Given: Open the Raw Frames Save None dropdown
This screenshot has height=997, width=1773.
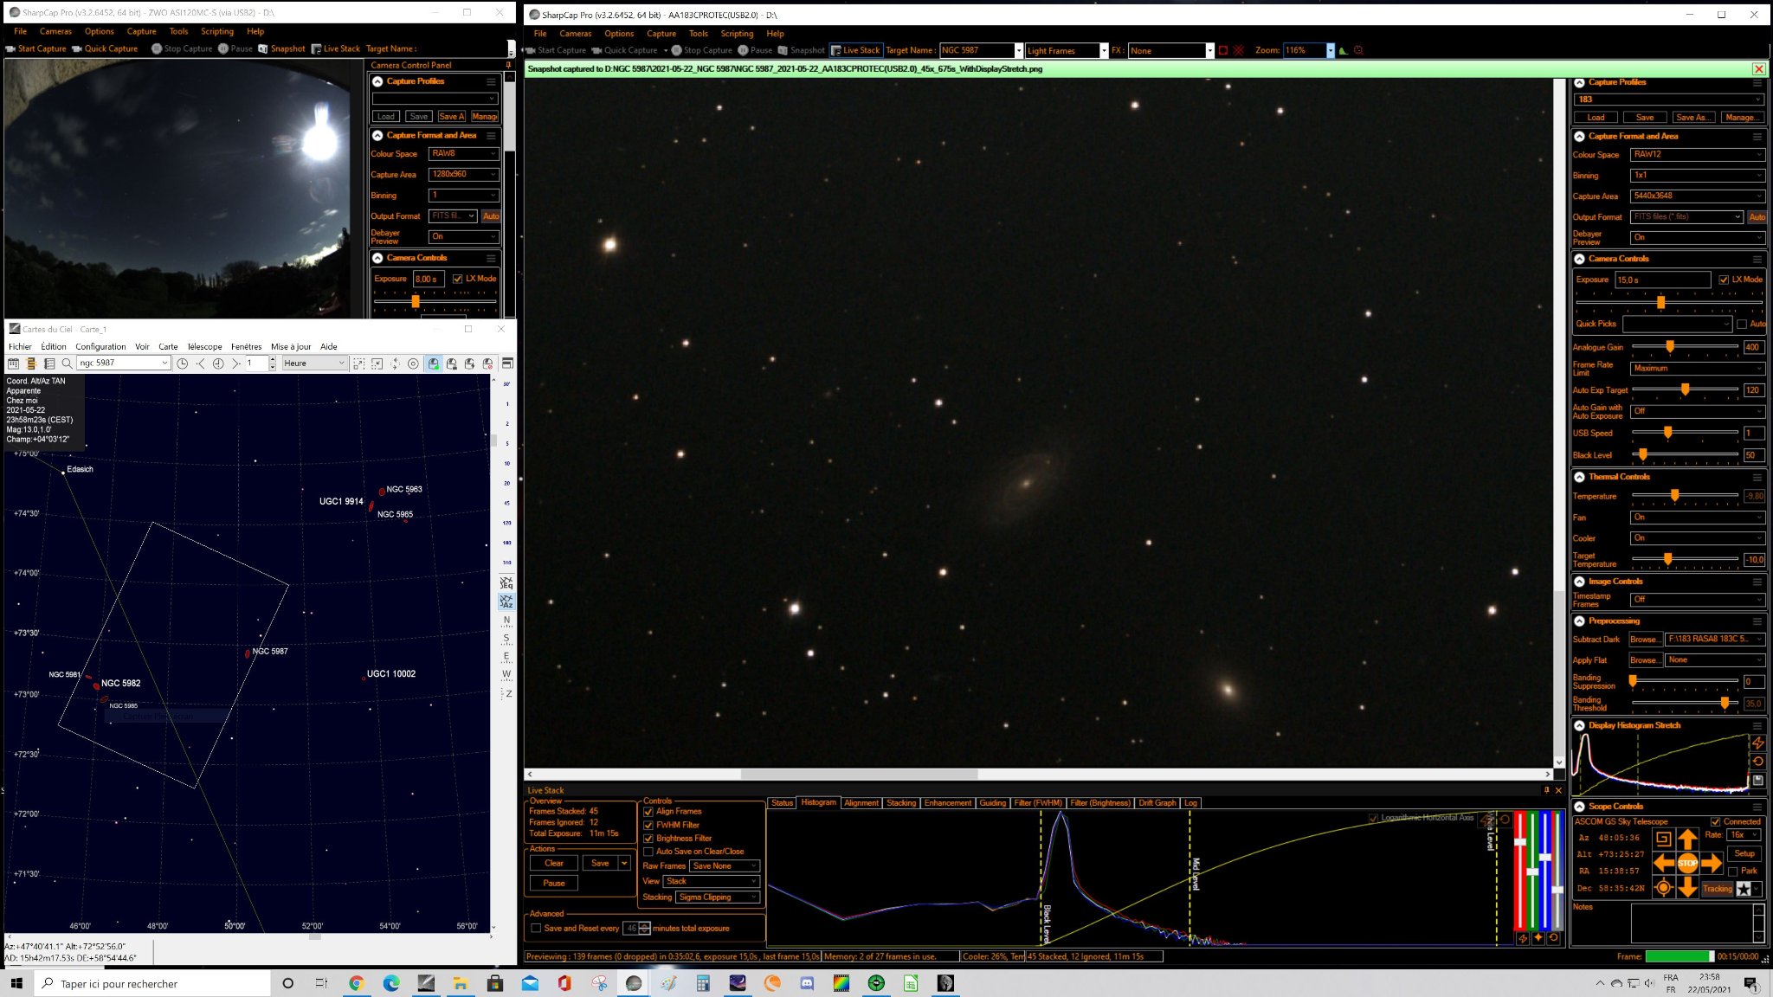Looking at the screenshot, I should [725, 866].
